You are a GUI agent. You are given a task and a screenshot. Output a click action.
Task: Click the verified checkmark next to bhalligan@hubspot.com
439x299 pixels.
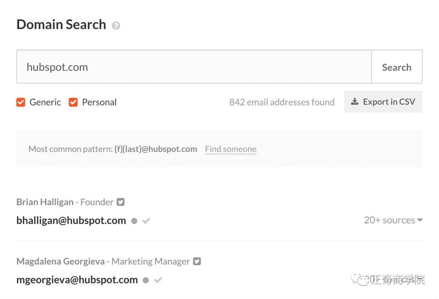(x=146, y=221)
